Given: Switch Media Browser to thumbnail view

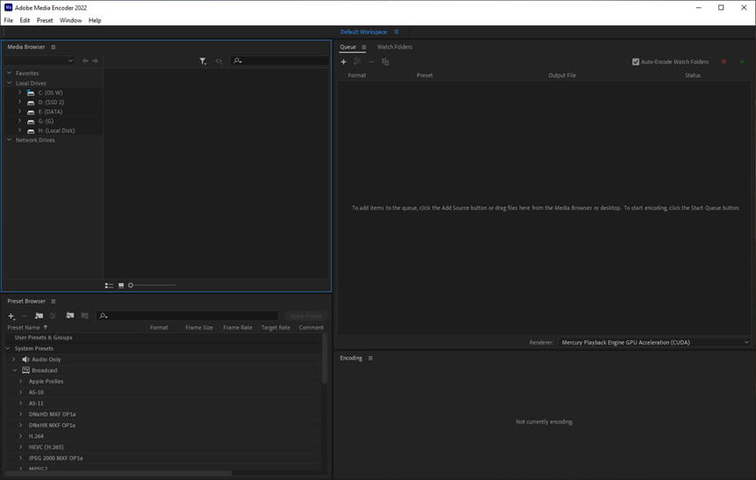Looking at the screenshot, I should point(121,285).
